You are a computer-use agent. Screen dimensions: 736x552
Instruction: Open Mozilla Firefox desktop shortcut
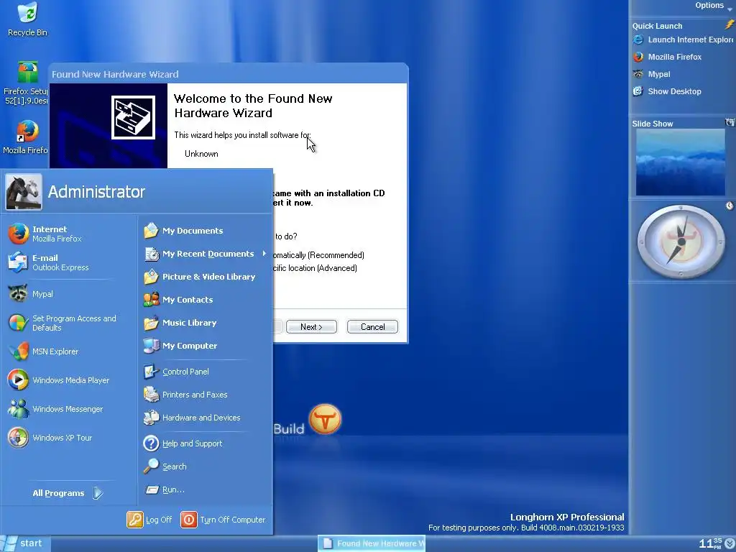pyautogui.click(x=27, y=137)
